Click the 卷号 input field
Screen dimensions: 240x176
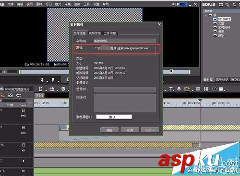coord(125,89)
